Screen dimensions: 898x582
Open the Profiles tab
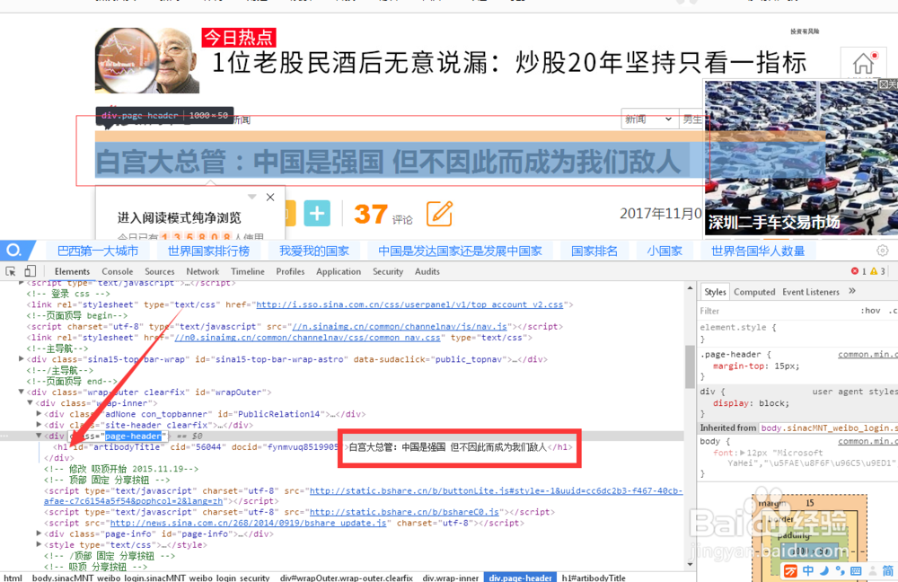tap(290, 271)
